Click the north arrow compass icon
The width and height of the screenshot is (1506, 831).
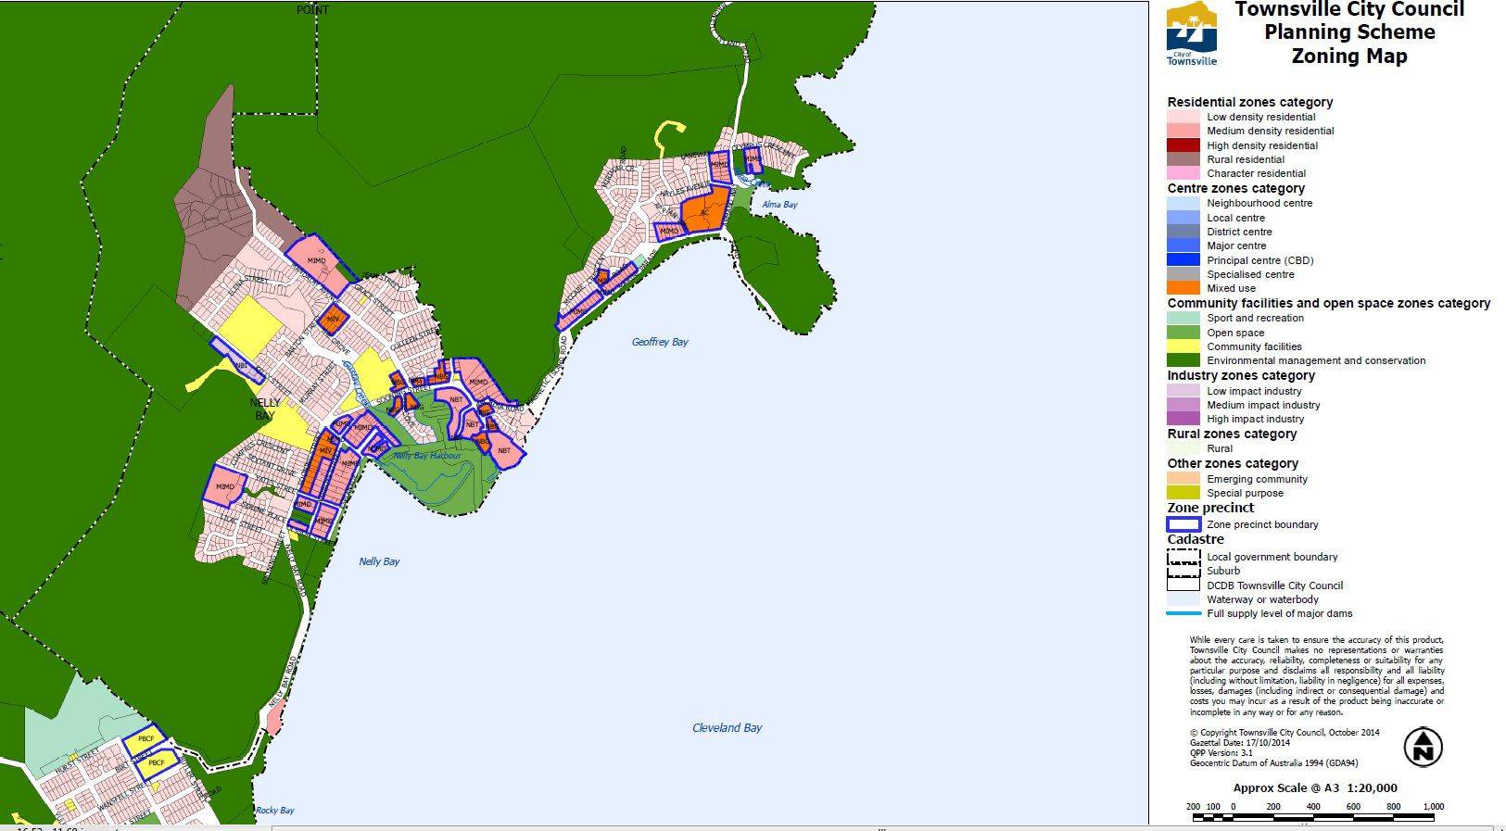pyautogui.click(x=1422, y=747)
